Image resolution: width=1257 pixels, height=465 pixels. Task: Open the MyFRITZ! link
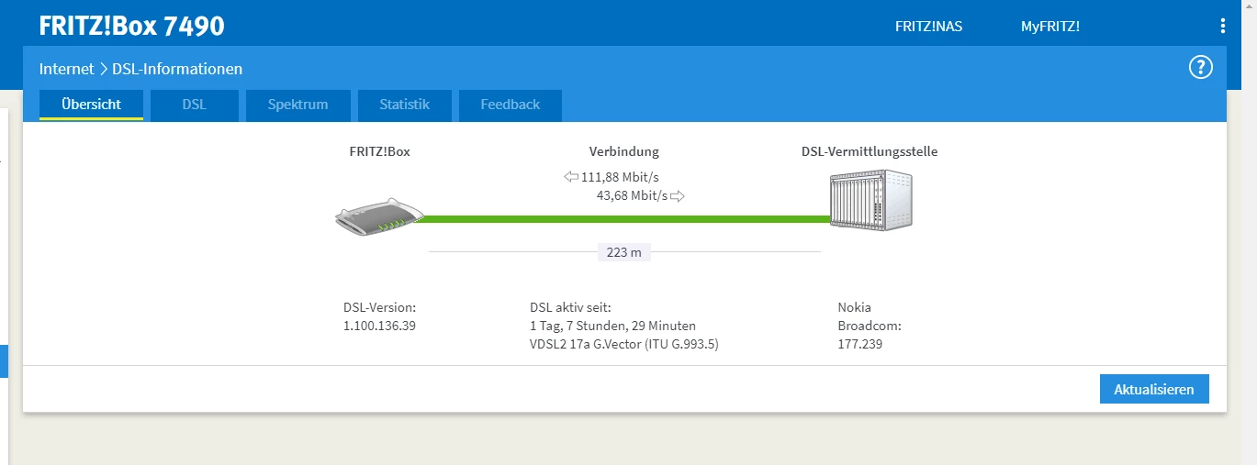pyautogui.click(x=1049, y=27)
